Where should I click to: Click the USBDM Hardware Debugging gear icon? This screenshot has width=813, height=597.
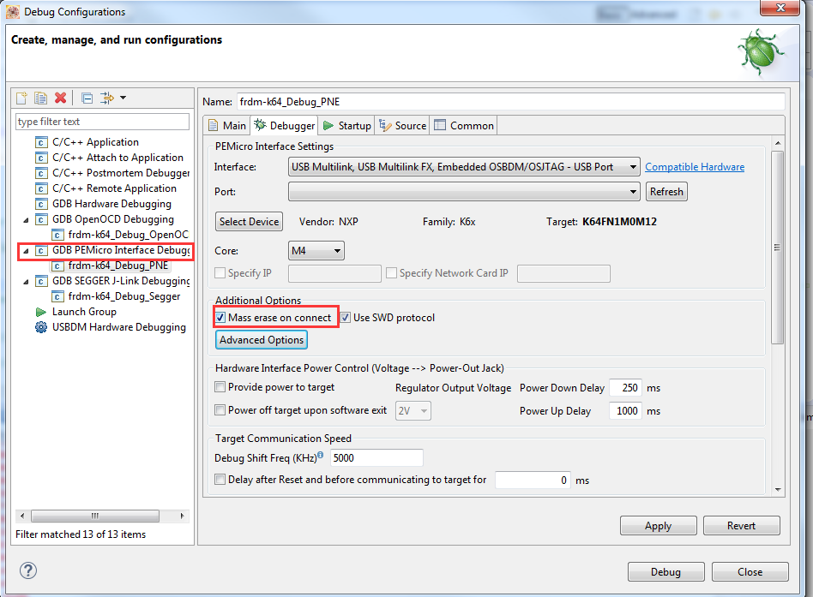[x=41, y=327]
